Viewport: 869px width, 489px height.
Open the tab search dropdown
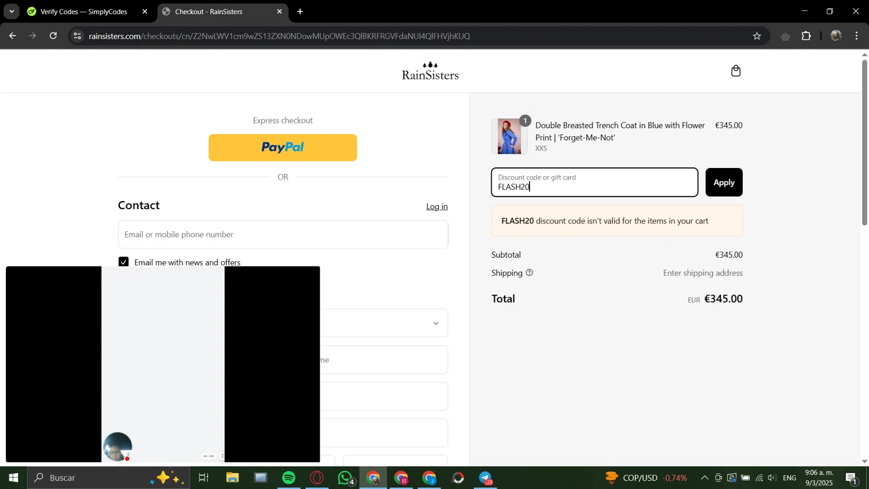tap(11, 12)
